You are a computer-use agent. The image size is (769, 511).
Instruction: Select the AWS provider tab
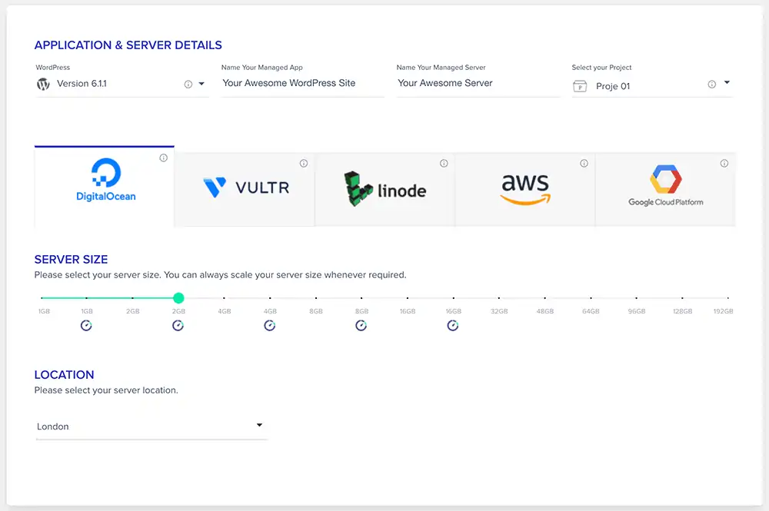tap(525, 190)
